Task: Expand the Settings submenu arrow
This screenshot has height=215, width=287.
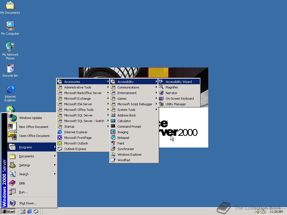Action: [x=55, y=165]
